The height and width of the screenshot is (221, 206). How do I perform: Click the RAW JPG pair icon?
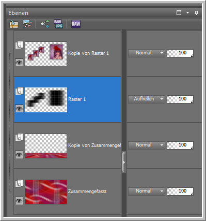58,24
